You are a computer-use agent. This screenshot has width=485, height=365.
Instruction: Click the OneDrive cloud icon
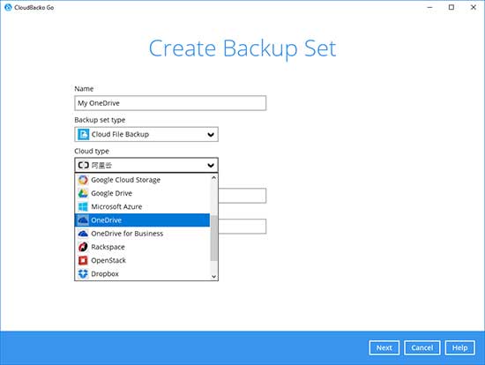[83, 220]
